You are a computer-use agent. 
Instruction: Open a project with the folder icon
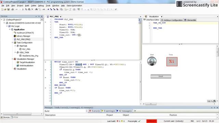(5, 9)
